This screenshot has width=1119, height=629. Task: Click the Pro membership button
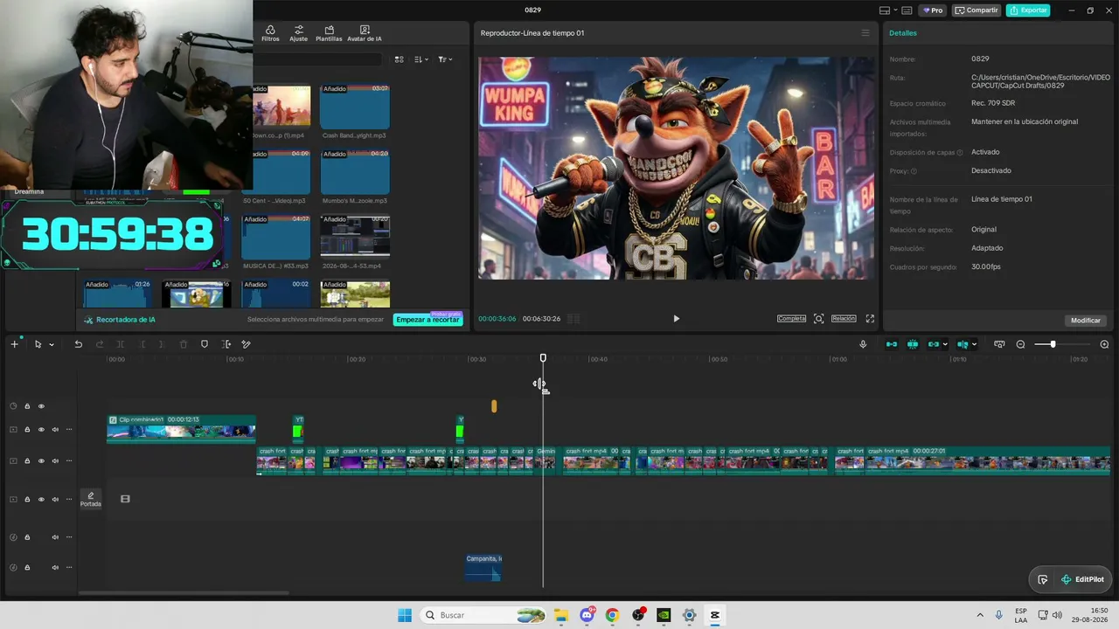coord(933,10)
